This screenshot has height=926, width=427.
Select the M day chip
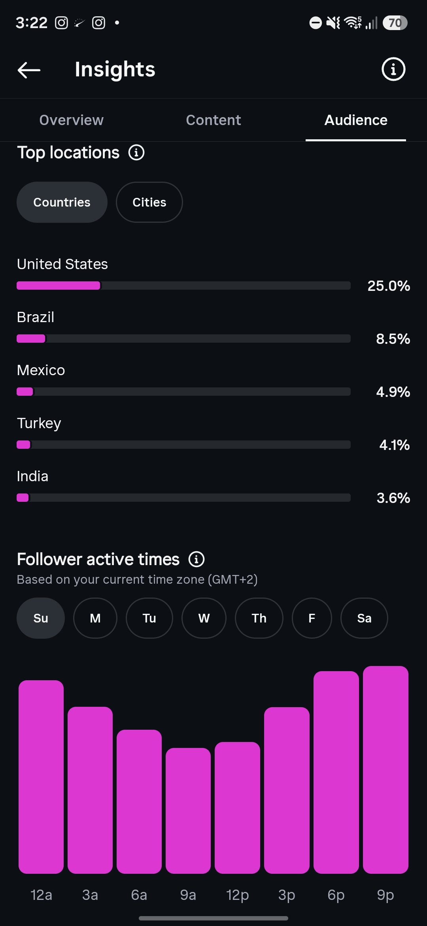pyautogui.click(x=95, y=618)
